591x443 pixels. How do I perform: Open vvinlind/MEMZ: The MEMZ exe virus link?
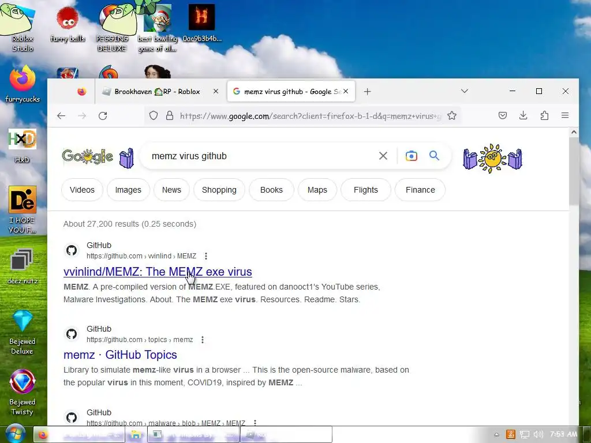[158, 272]
